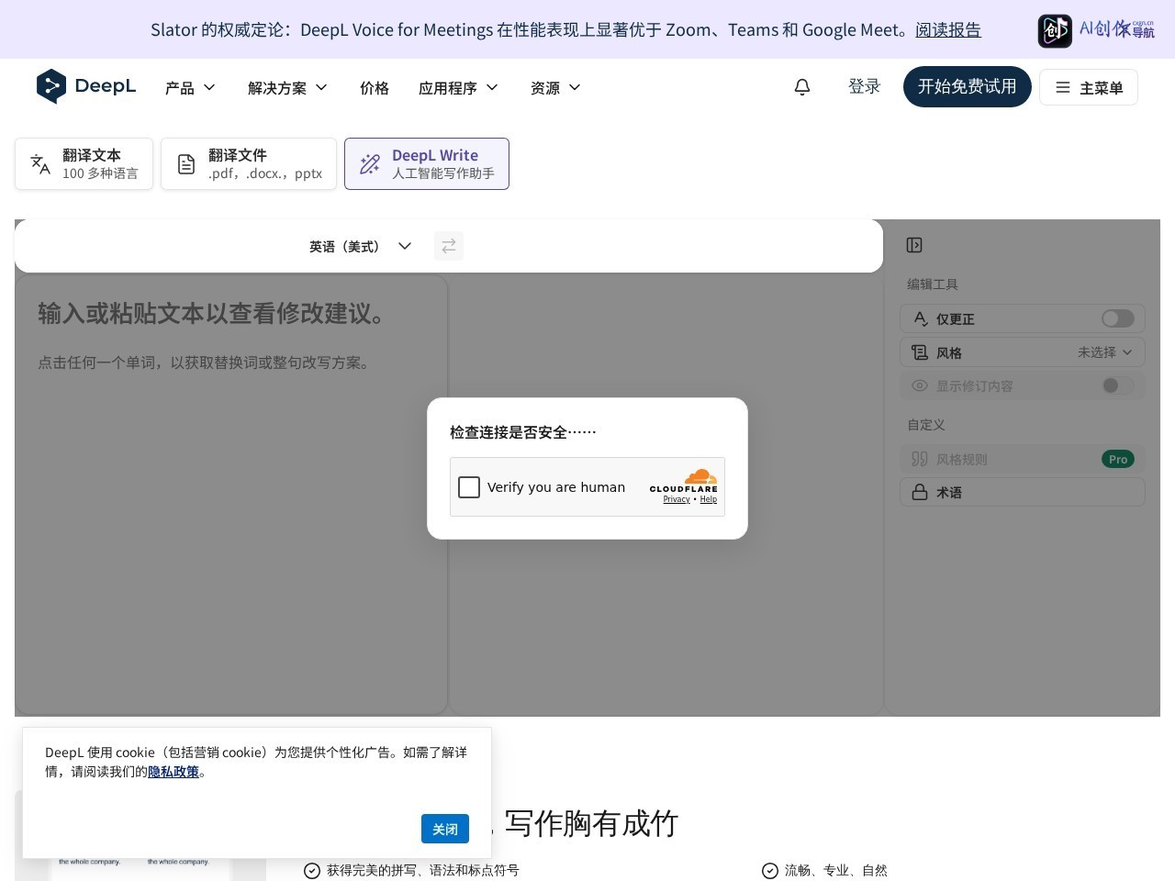
Task: Click the Cloudflare logo
Action: pos(684,480)
